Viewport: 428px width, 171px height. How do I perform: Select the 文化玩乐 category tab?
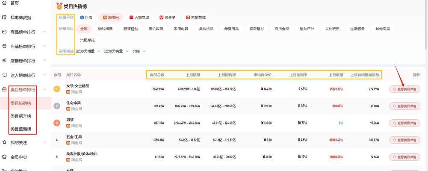[332, 29]
